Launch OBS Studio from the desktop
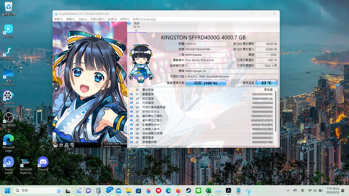The height and width of the screenshot is (196, 349). tap(8, 120)
